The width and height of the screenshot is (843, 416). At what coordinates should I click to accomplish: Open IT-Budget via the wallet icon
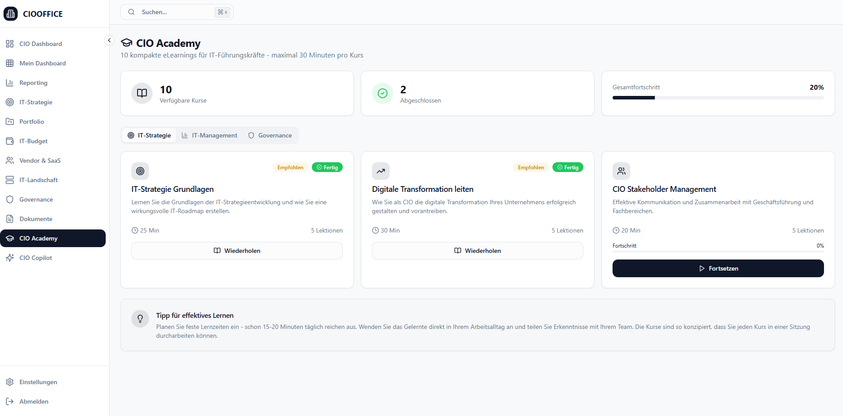(x=10, y=141)
